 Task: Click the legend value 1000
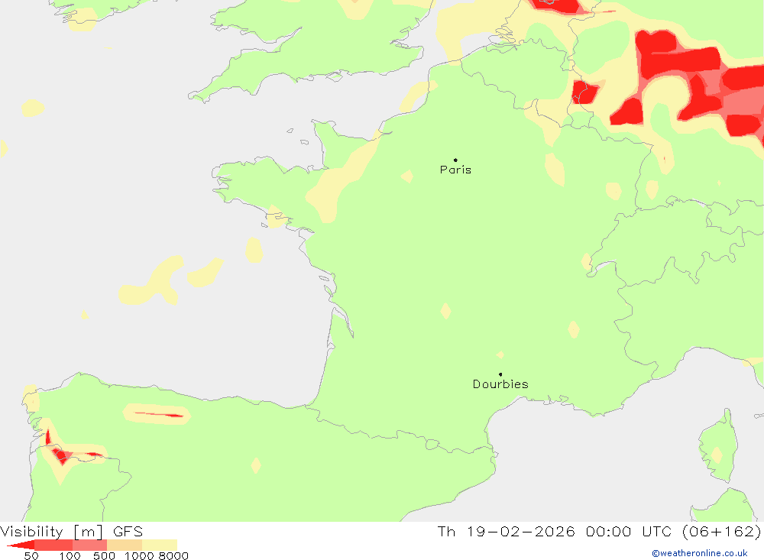click(139, 556)
